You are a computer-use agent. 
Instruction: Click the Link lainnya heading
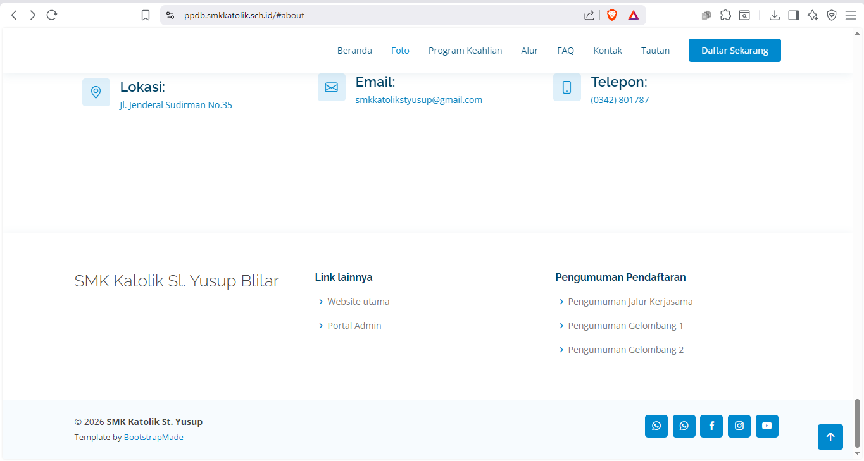pyautogui.click(x=344, y=277)
